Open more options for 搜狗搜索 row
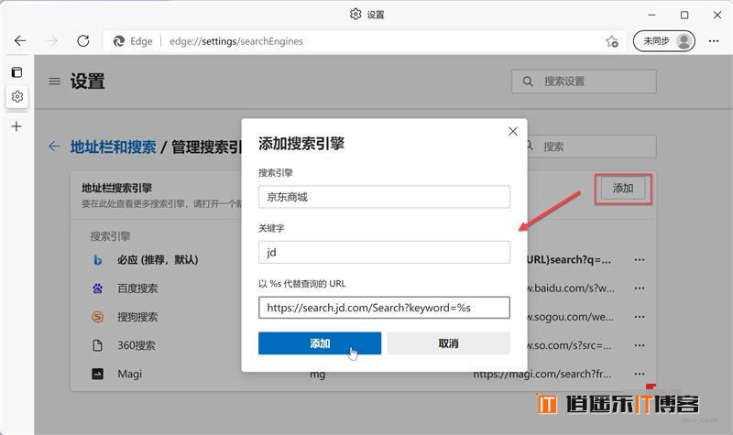 pos(640,317)
